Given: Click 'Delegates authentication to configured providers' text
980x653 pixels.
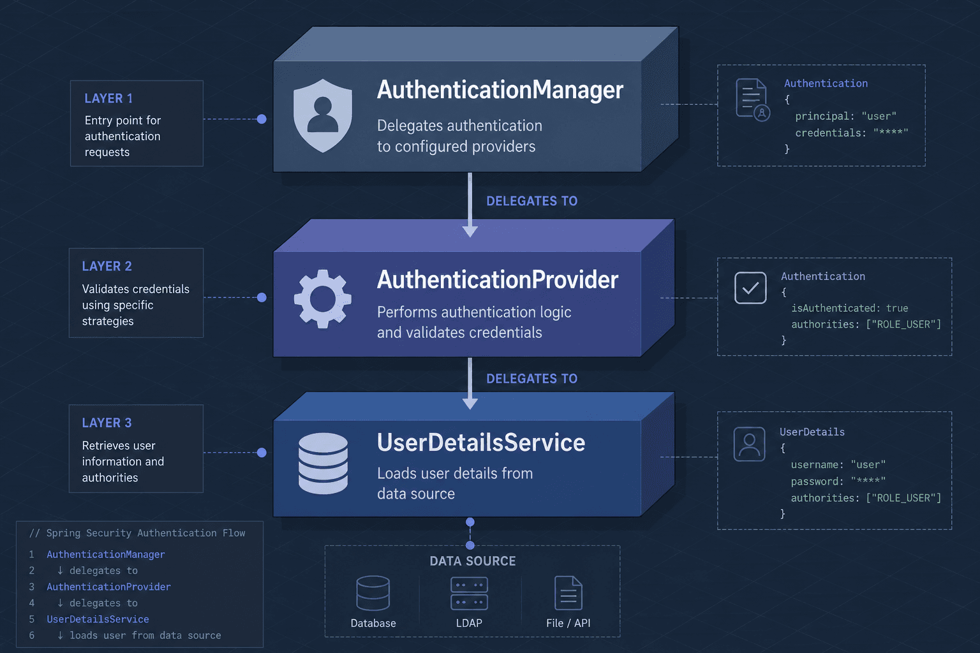Looking at the screenshot, I should [459, 136].
